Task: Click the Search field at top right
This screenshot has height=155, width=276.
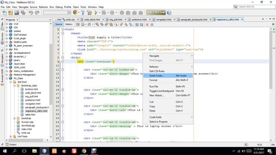Action: click(x=254, y=7)
